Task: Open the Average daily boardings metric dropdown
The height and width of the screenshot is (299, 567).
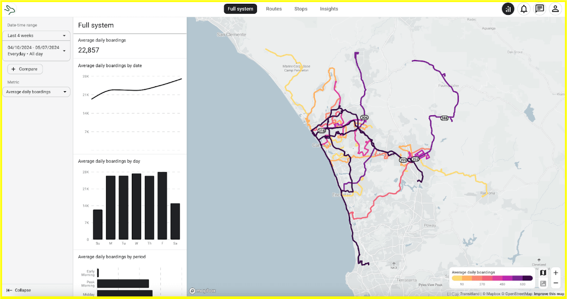Action: 37,92
